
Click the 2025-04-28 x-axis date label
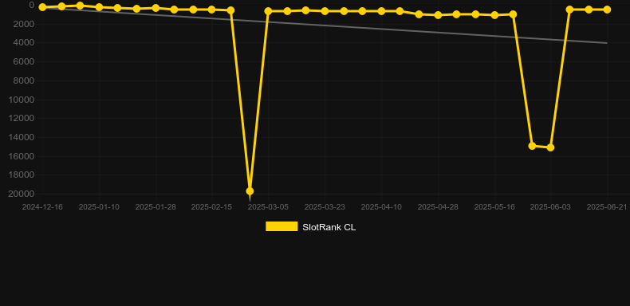tap(438, 207)
